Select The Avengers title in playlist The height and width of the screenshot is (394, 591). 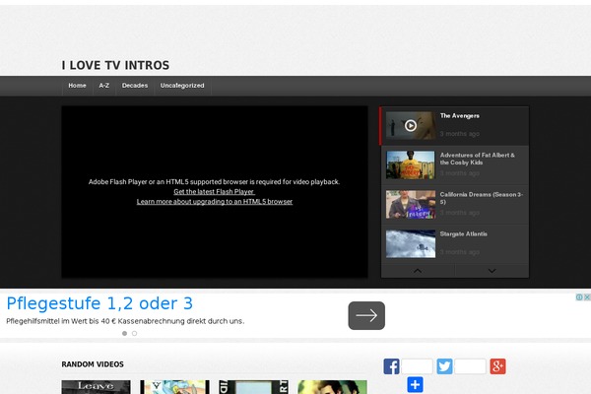point(459,116)
